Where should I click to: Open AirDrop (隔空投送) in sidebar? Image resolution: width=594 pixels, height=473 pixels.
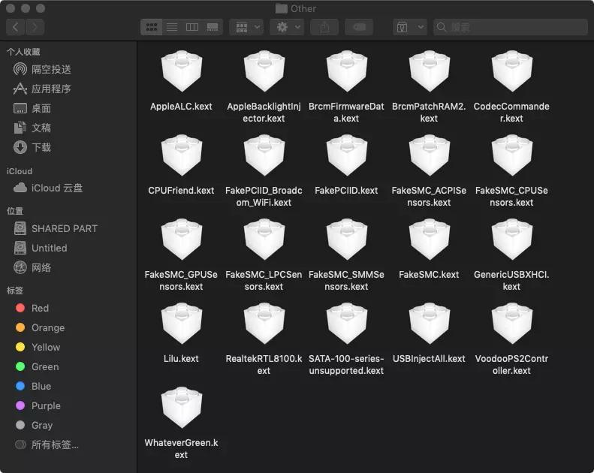point(42,69)
